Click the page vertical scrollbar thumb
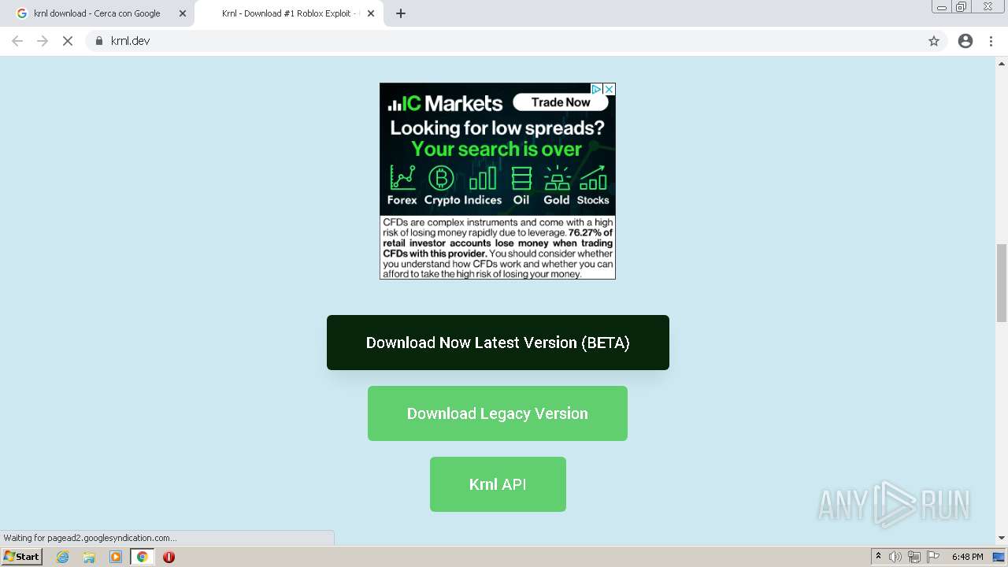This screenshot has height=567, width=1008. 1002,283
